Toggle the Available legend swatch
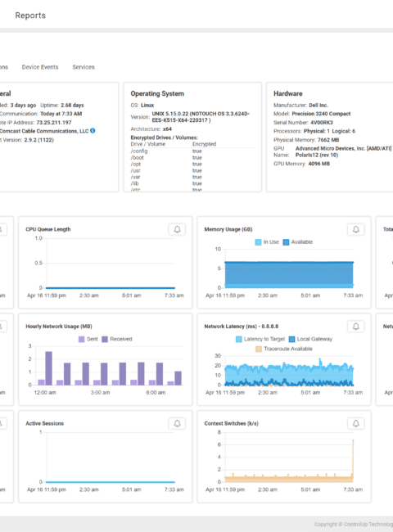393x532 pixels. [x=286, y=242]
